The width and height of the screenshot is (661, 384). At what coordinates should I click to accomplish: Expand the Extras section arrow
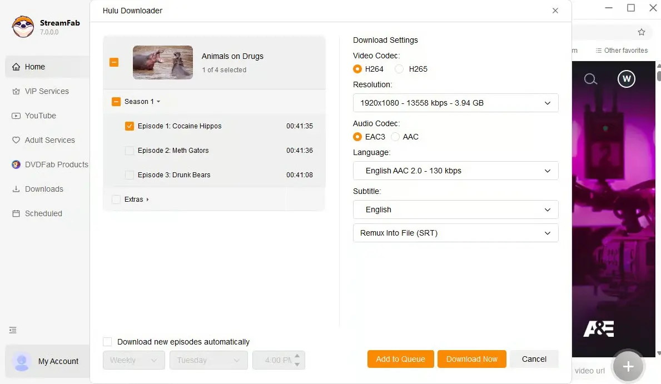pos(147,200)
